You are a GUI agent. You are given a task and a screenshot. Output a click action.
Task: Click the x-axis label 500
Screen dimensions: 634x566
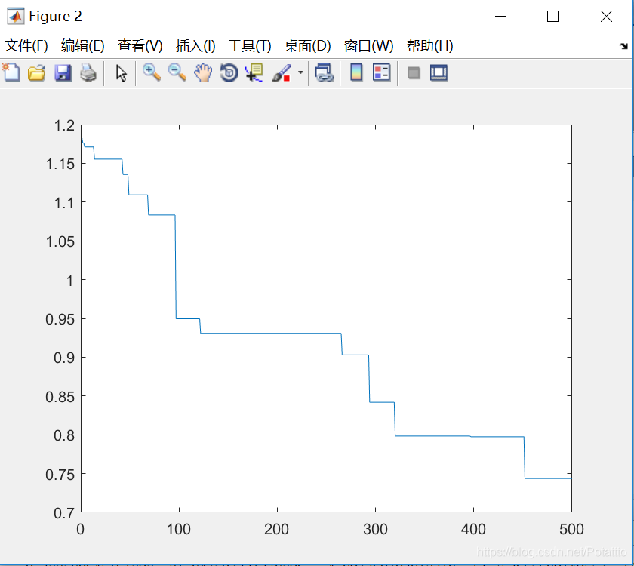pyautogui.click(x=571, y=529)
